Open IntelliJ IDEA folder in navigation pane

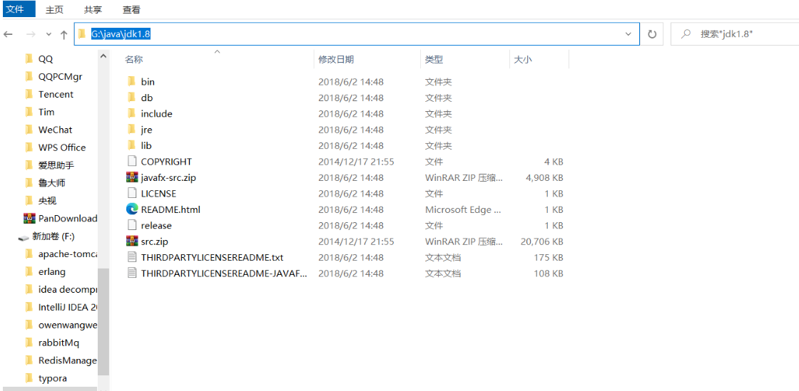click(67, 307)
